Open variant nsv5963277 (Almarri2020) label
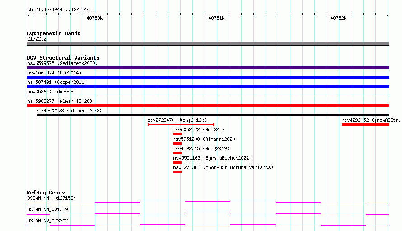This screenshot has width=402, height=231. 60,101
